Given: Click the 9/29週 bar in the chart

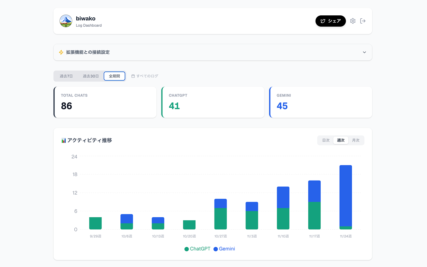Looking at the screenshot, I should [95, 223].
